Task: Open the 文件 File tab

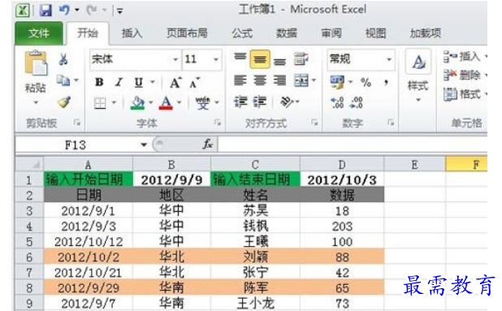Action: tap(39, 33)
